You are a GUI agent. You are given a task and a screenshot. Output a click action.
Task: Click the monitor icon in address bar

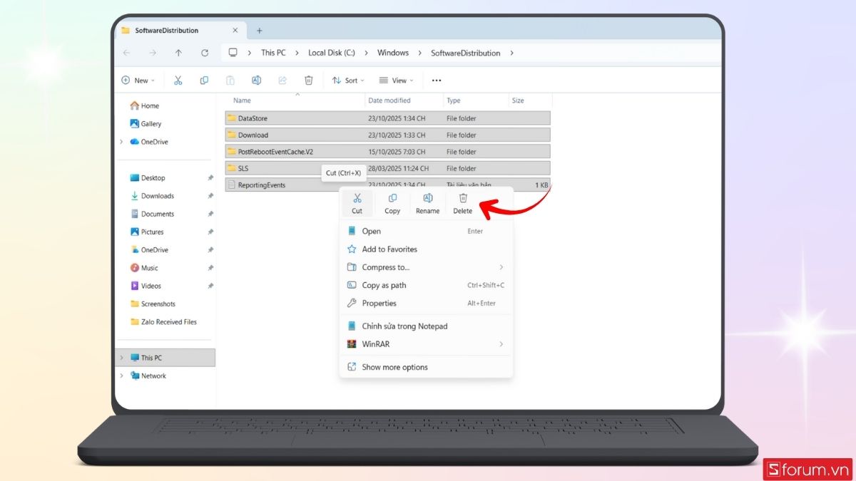(x=233, y=53)
